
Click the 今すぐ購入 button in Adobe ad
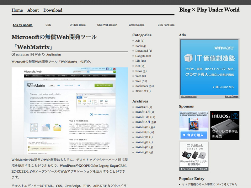[194, 135]
